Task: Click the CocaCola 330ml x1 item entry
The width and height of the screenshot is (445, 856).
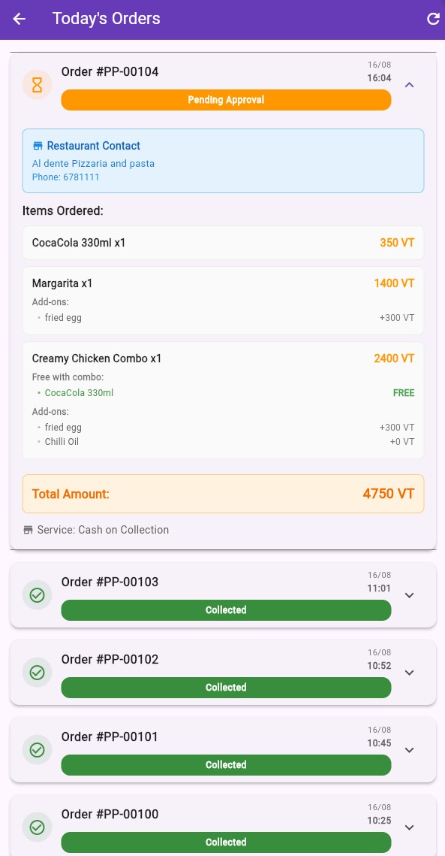Action: click(223, 242)
